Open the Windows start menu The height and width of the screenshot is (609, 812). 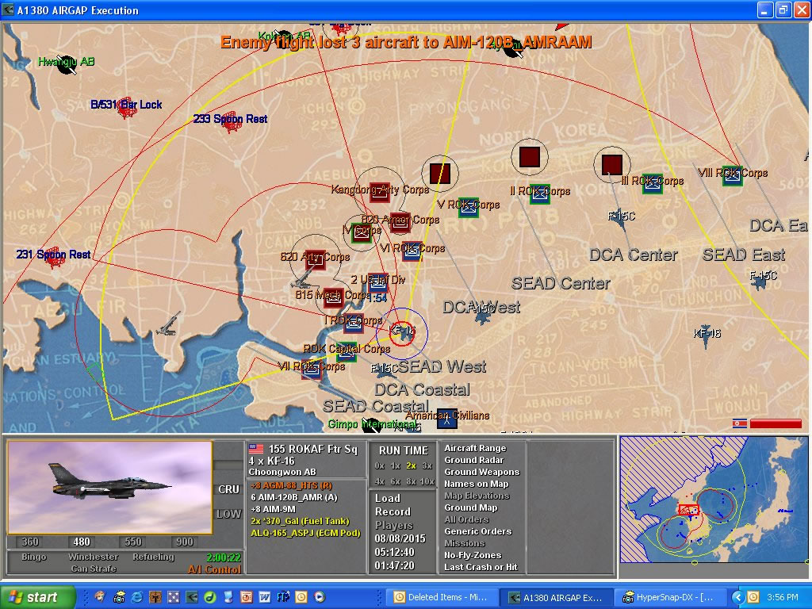38,597
